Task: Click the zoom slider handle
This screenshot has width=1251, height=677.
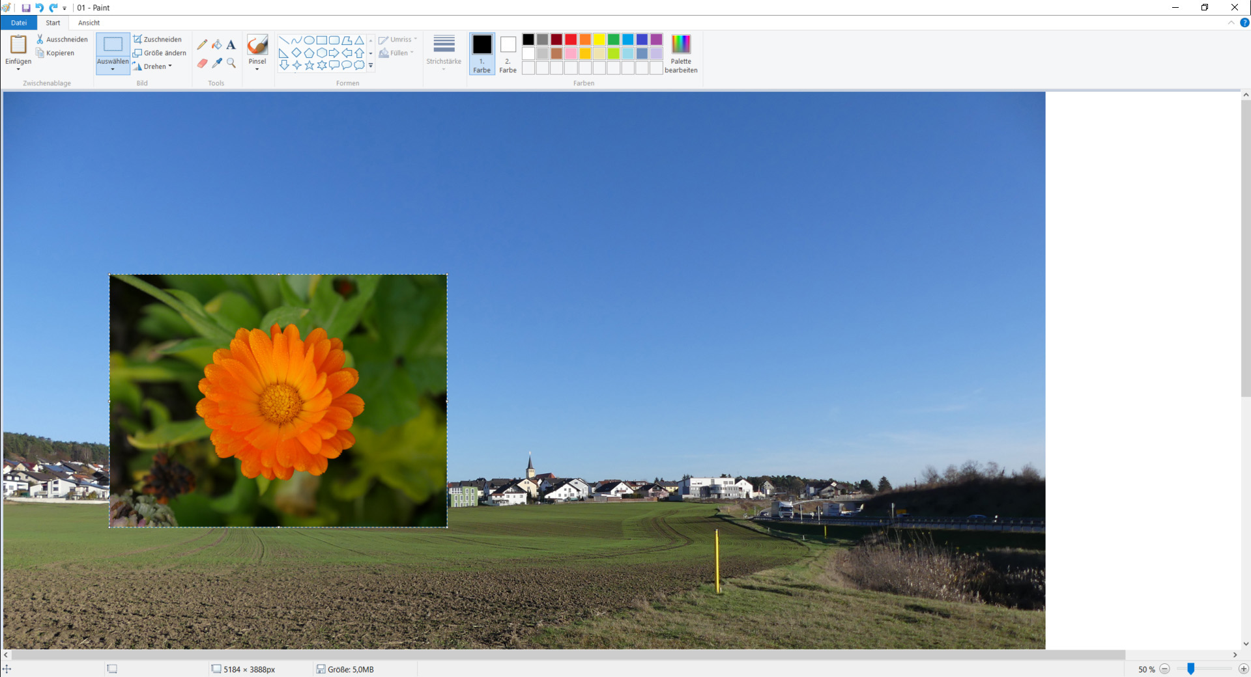Action: click(1190, 669)
